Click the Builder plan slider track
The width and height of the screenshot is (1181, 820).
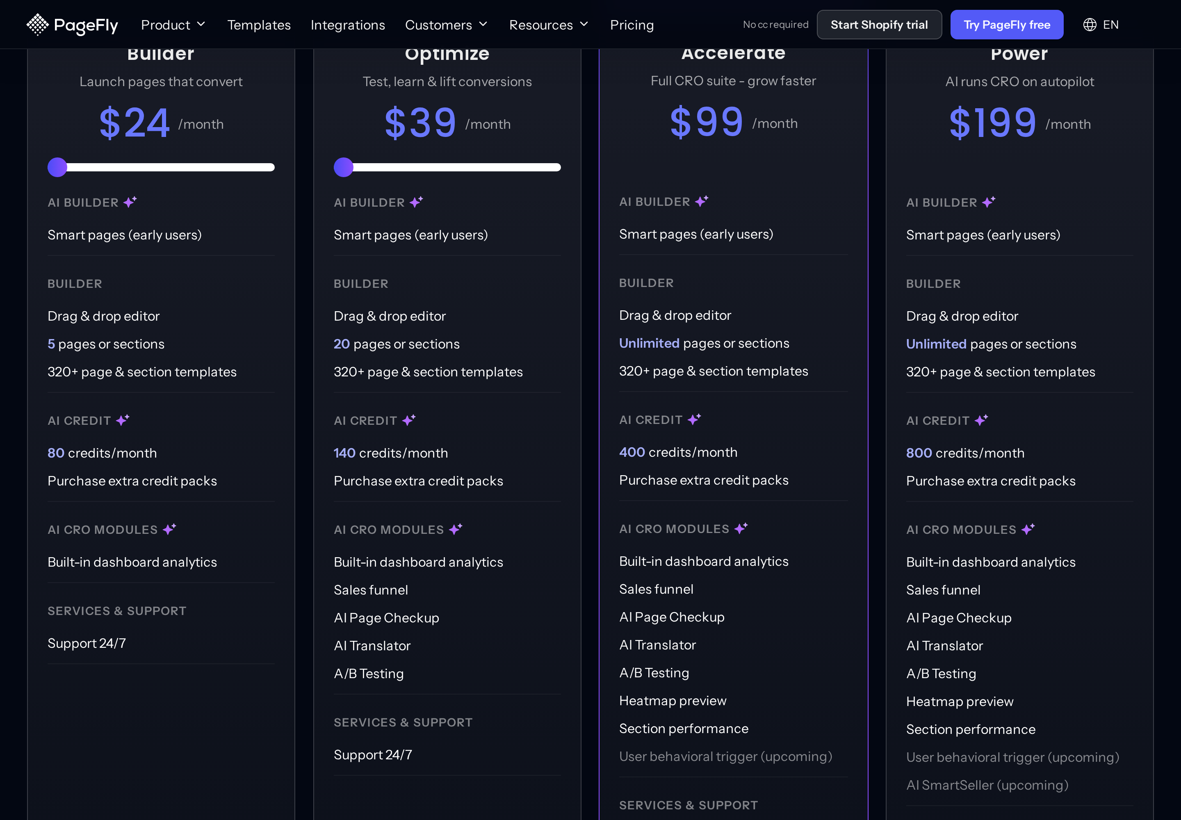[162, 167]
